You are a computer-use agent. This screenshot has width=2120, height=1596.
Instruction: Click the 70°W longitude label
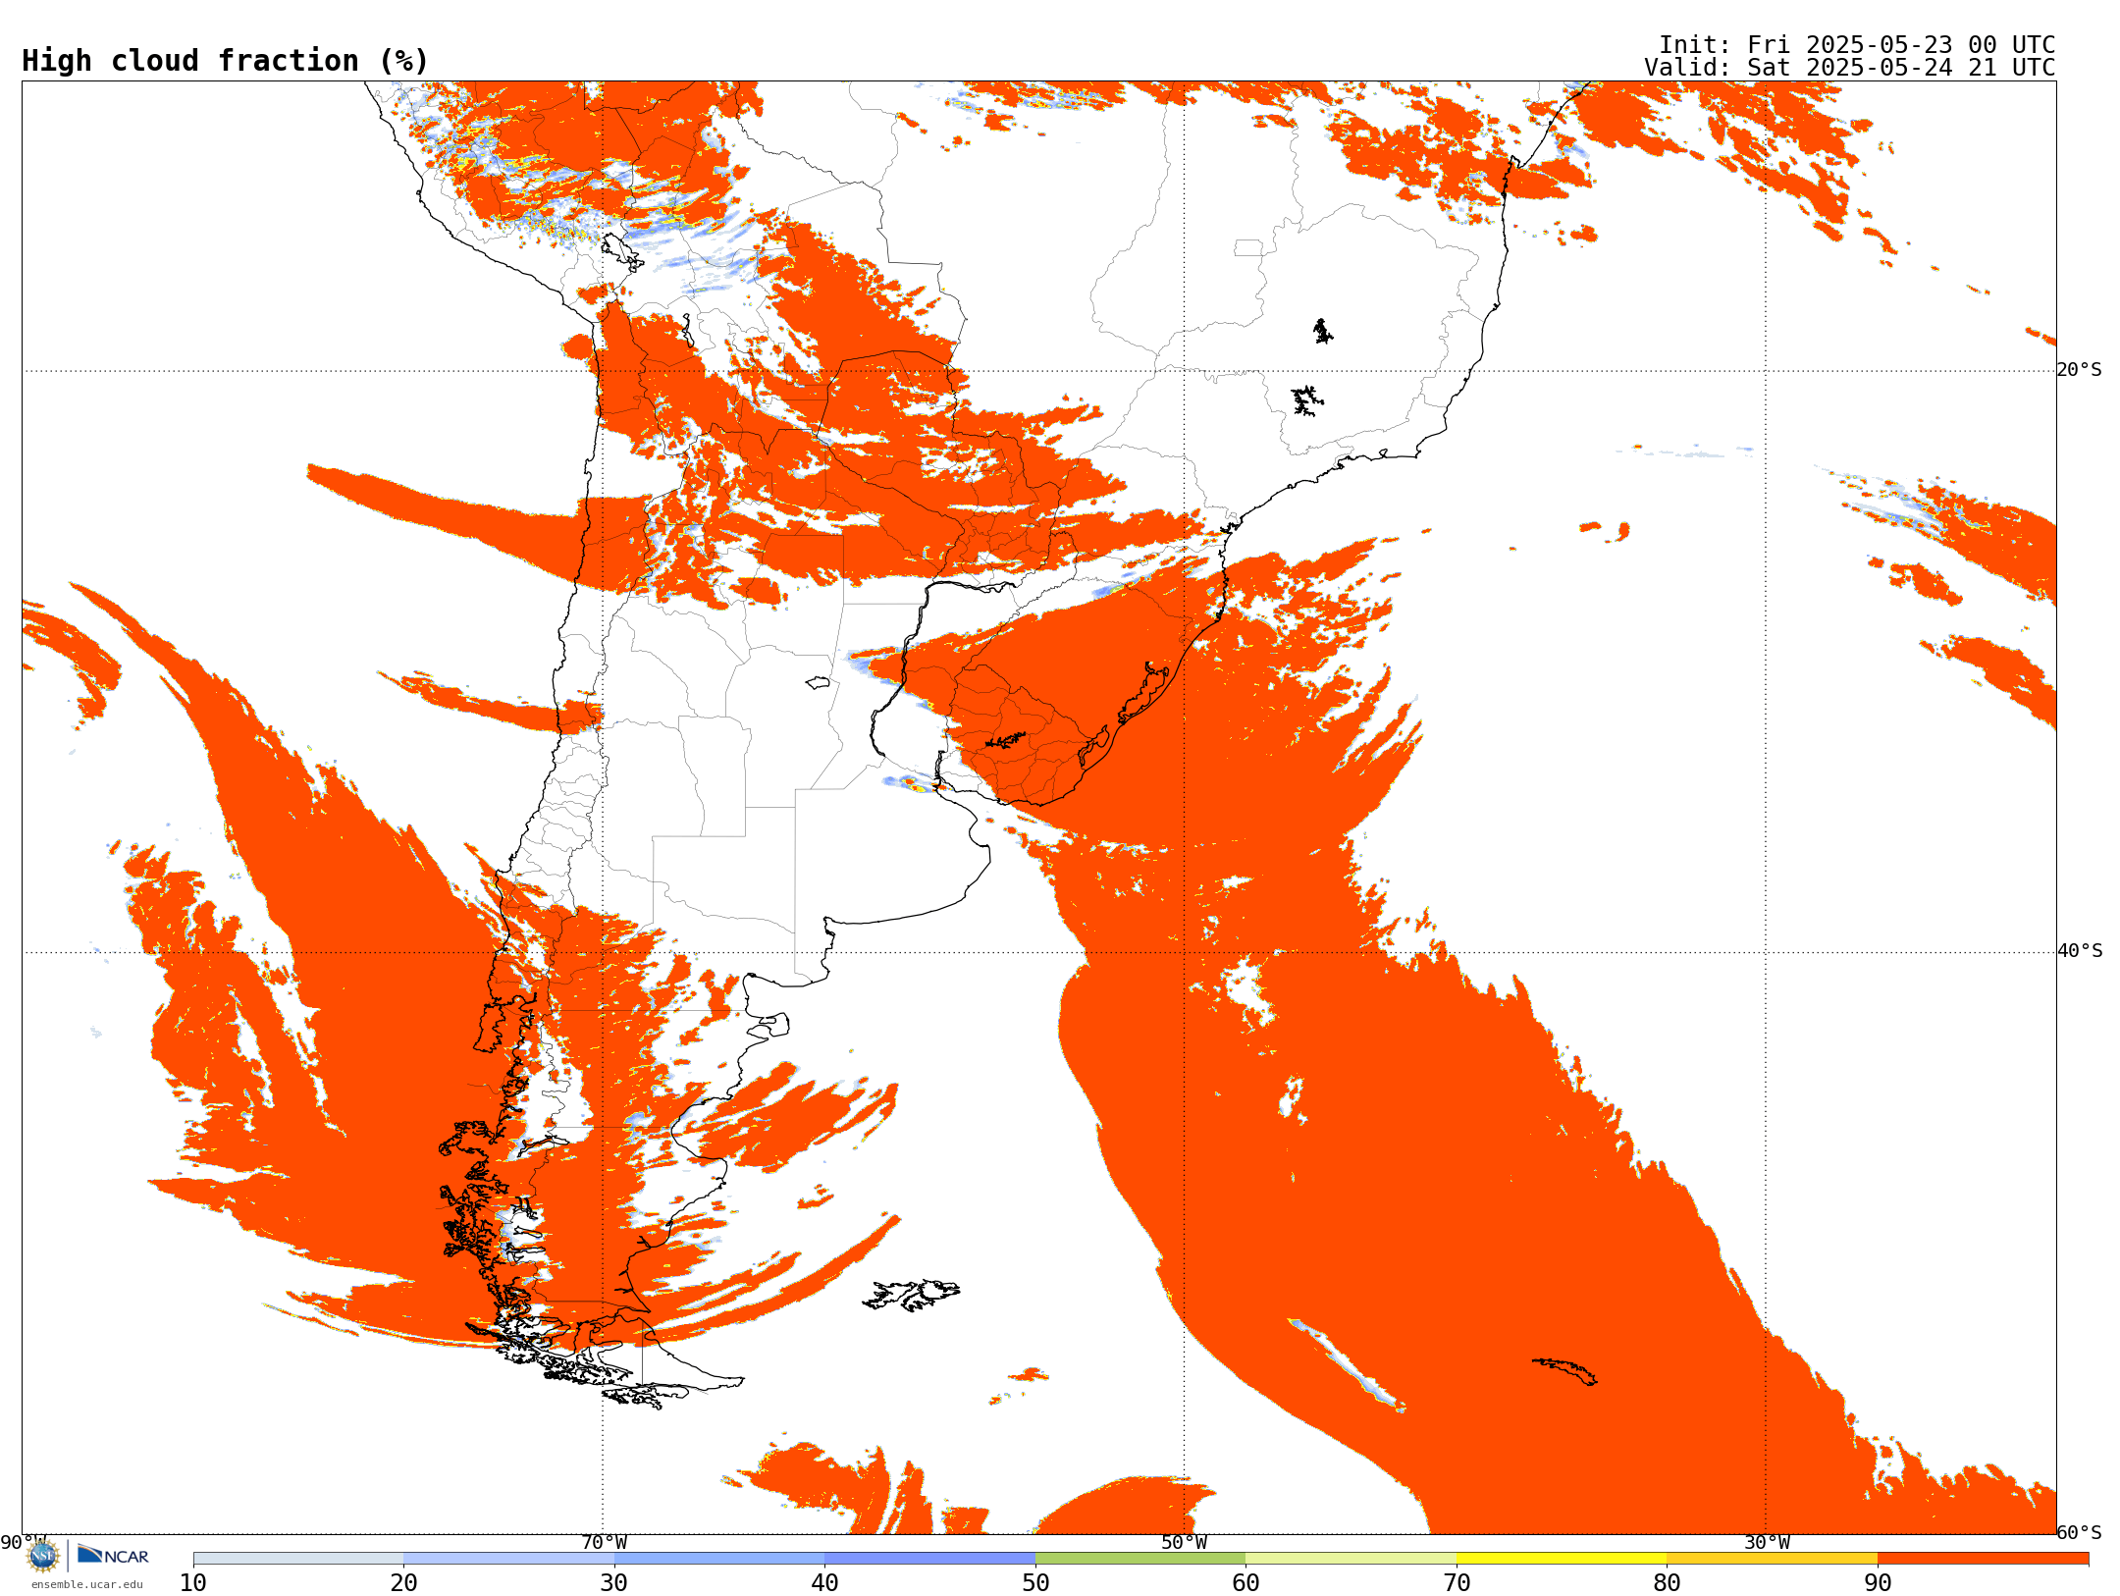[604, 1543]
